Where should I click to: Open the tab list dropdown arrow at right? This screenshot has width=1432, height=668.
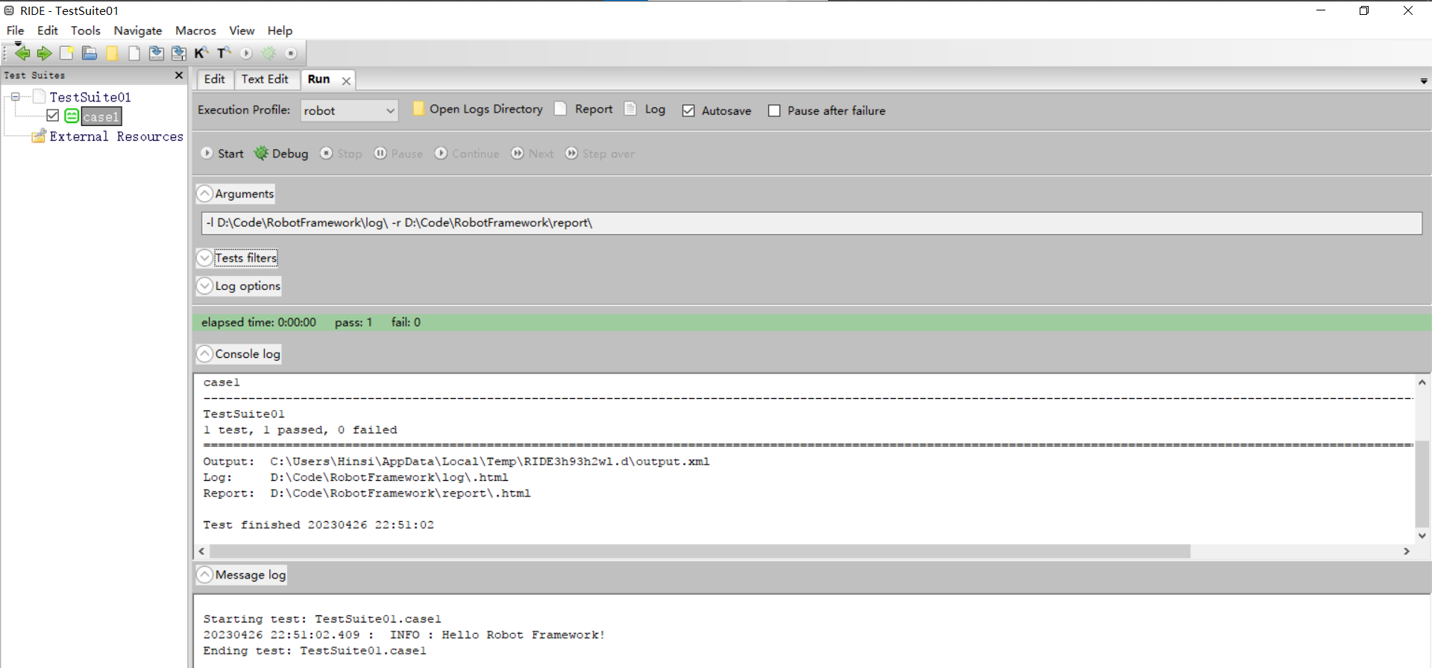click(1424, 81)
